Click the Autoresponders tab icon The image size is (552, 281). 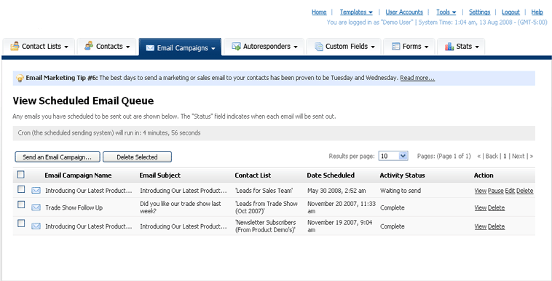tap(236, 47)
